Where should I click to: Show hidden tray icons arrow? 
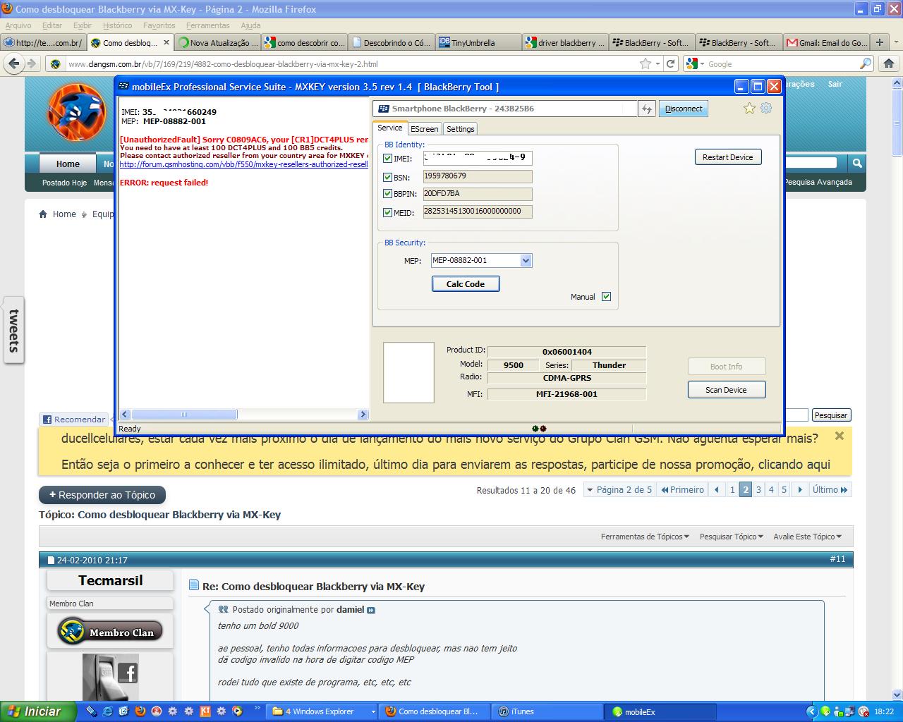[x=811, y=711]
